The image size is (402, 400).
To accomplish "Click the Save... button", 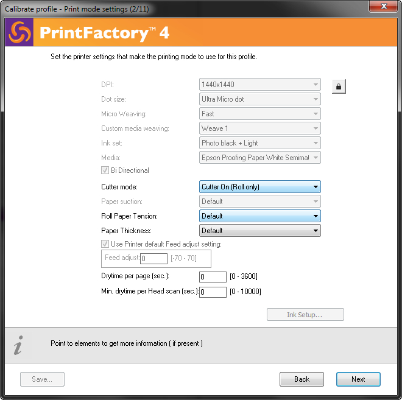I will point(42,379).
